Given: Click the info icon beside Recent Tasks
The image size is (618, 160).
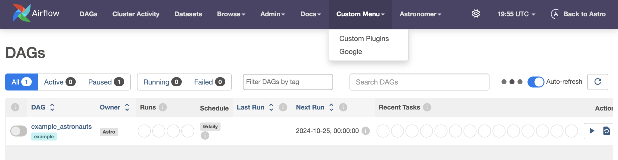Looking at the screenshot, I should (427, 107).
